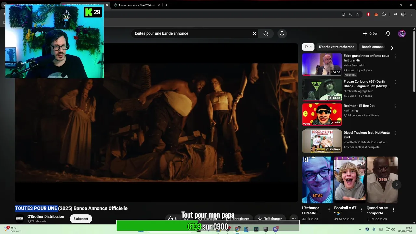This screenshot has width=416, height=234.
Task: Click the main video player
Action: 156,123
